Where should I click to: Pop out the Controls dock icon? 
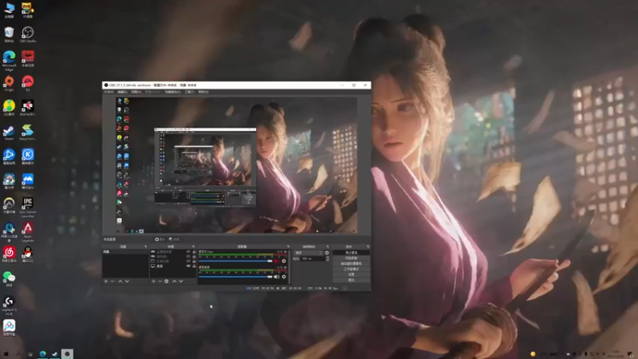(368, 247)
